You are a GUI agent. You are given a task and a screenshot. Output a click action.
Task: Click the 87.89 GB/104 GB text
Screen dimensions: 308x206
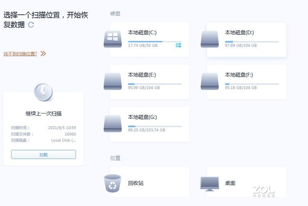coord(241,45)
